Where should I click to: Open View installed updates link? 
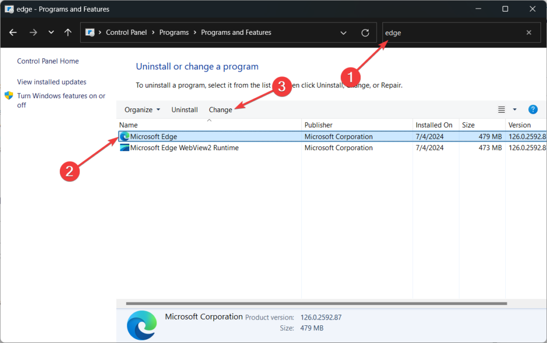point(51,82)
